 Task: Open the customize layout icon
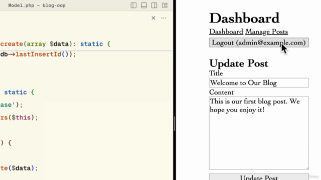(x=165, y=5)
